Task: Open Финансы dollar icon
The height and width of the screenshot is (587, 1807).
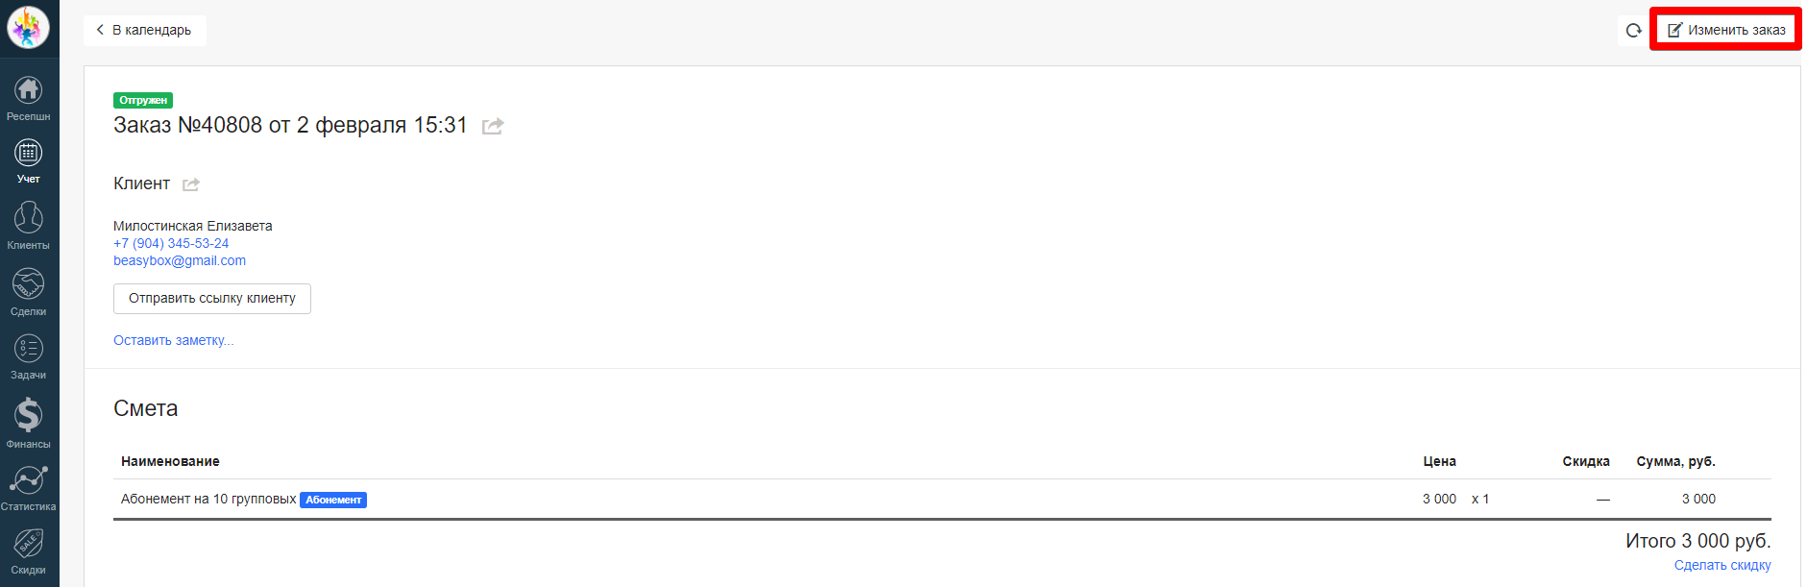Action: [x=29, y=423]
